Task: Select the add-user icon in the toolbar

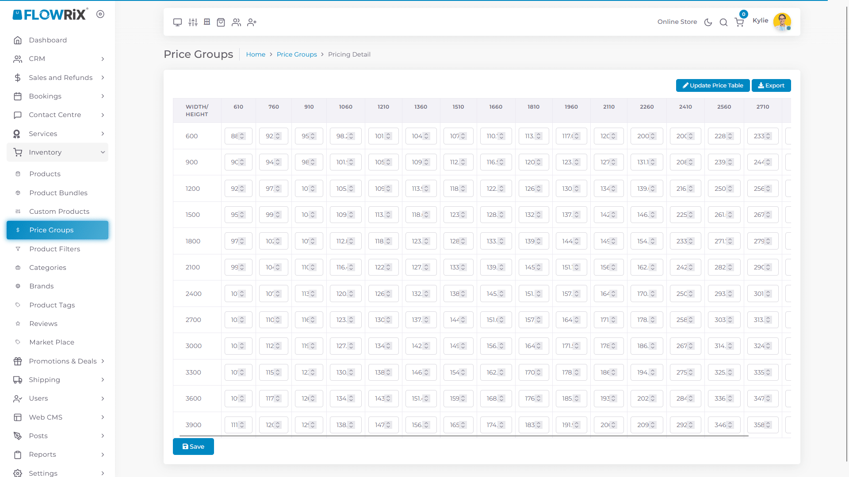Action: pyautogui.click(x=252, y=22)
